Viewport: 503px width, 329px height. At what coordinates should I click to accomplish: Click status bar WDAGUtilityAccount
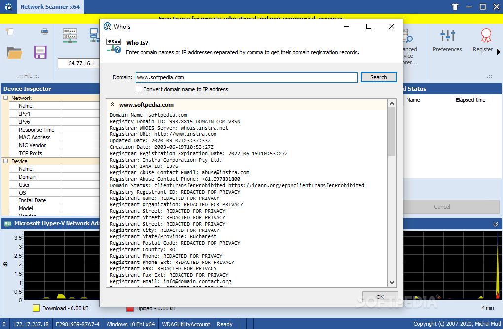coord(186,324)
